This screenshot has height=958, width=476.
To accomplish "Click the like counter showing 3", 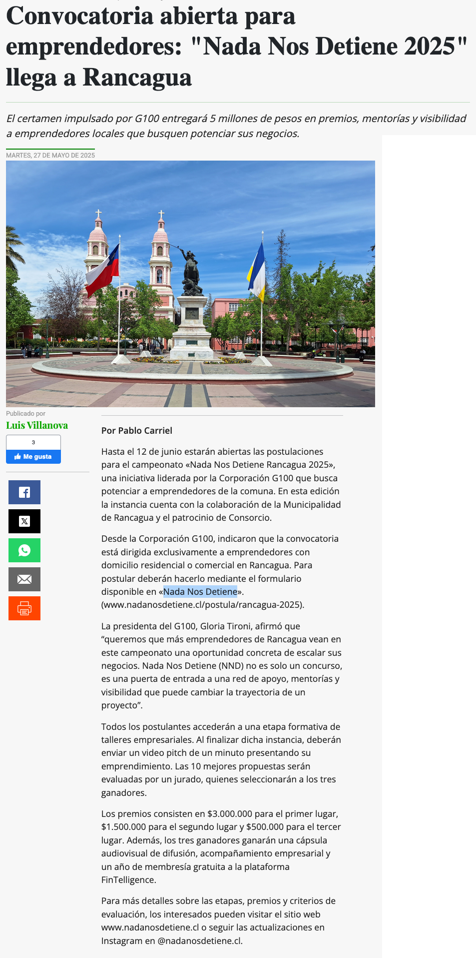I will pyautogui.click(x=33, y=442).
